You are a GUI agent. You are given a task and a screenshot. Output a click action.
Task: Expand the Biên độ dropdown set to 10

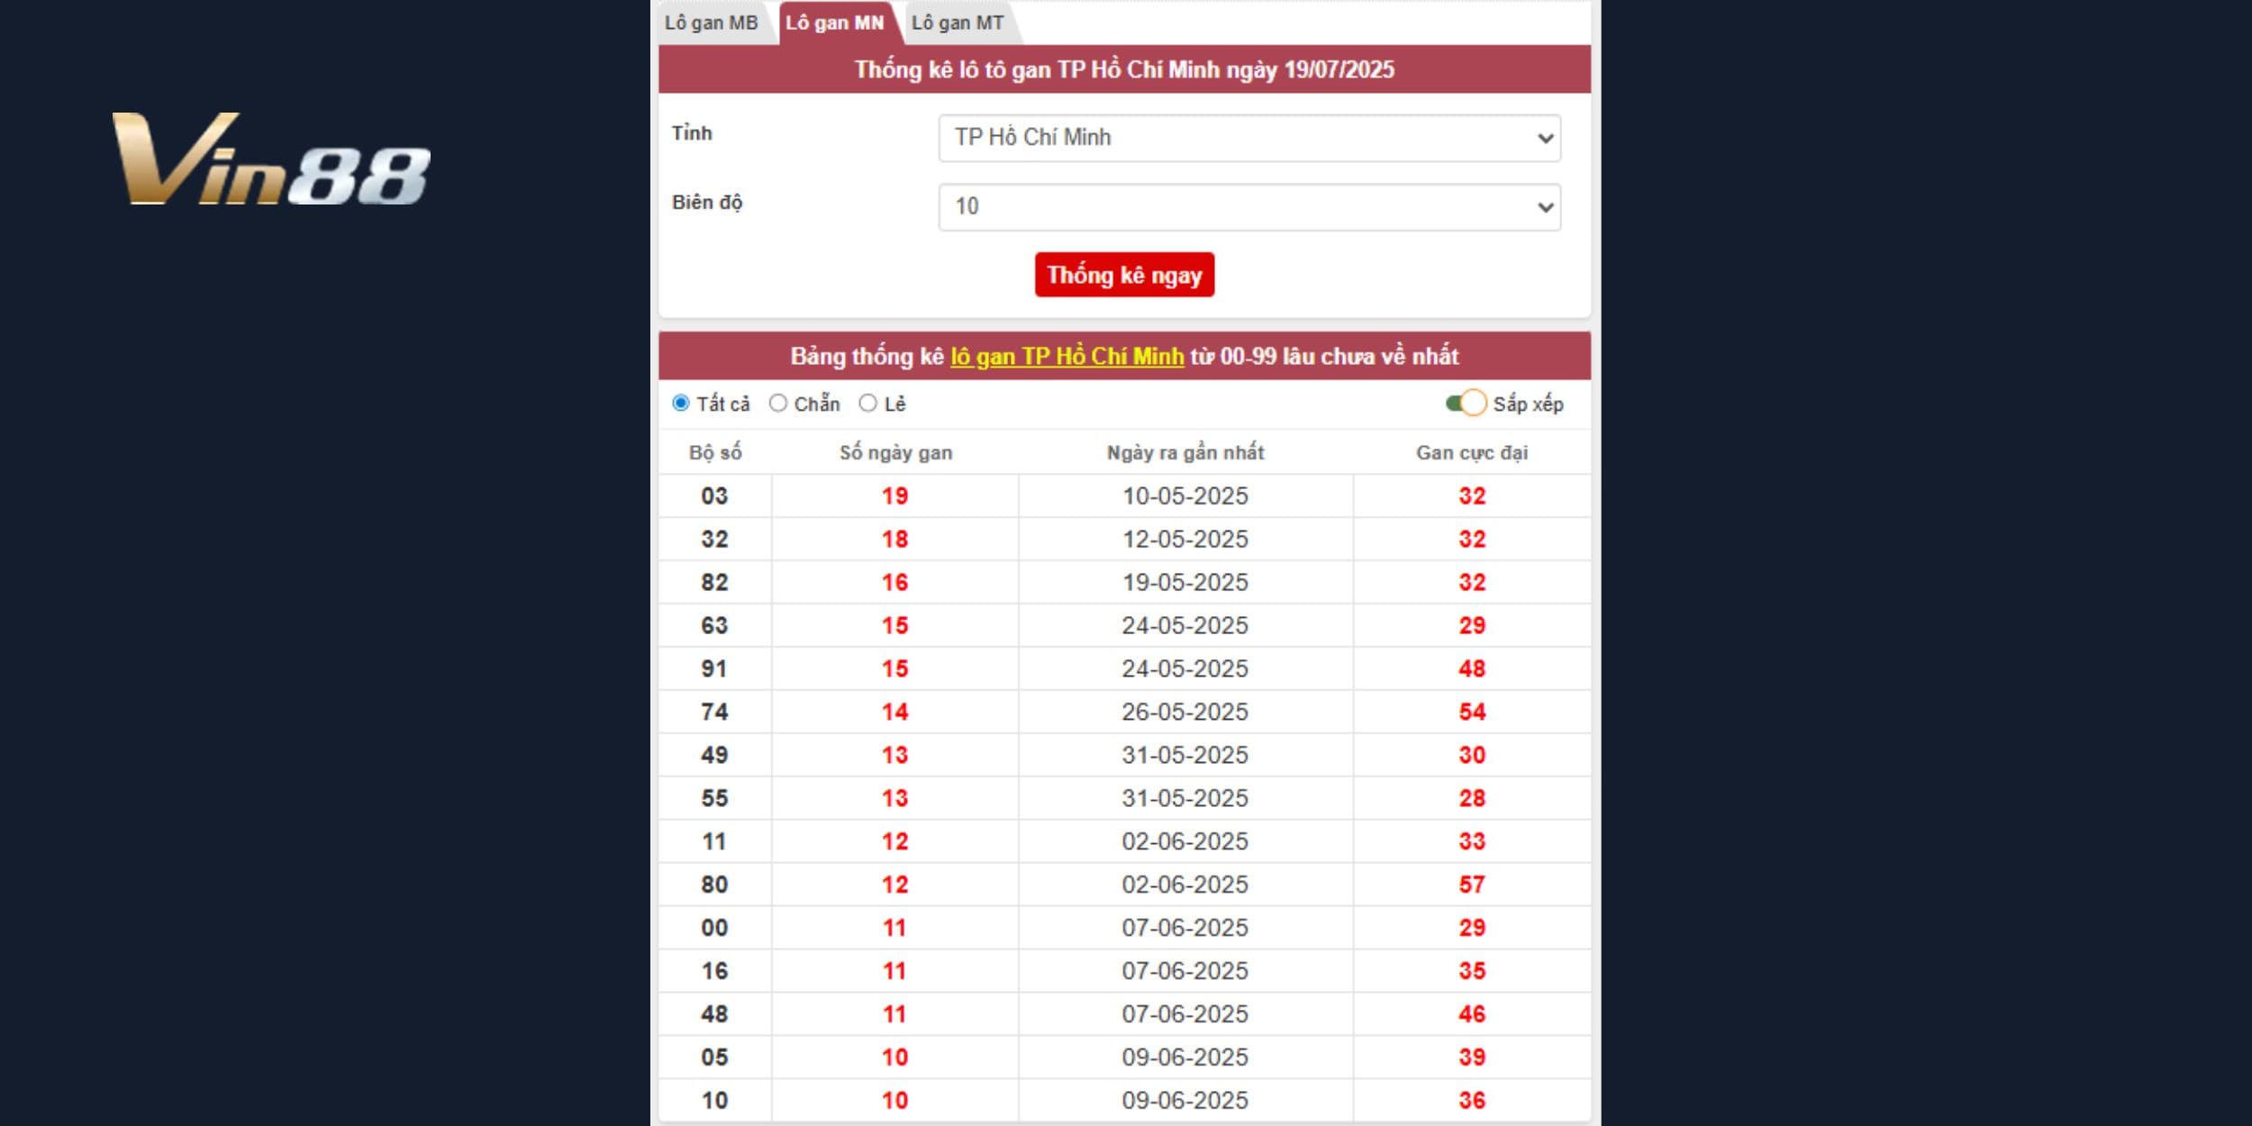pos(1249,207)
